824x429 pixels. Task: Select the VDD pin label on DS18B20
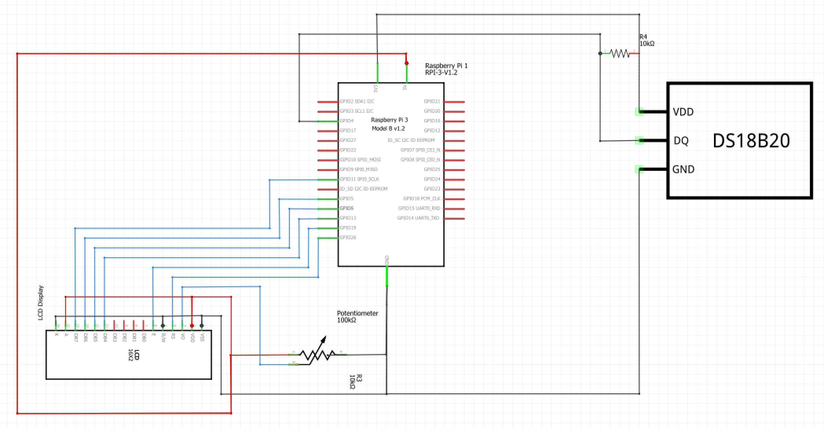(683, 112)
